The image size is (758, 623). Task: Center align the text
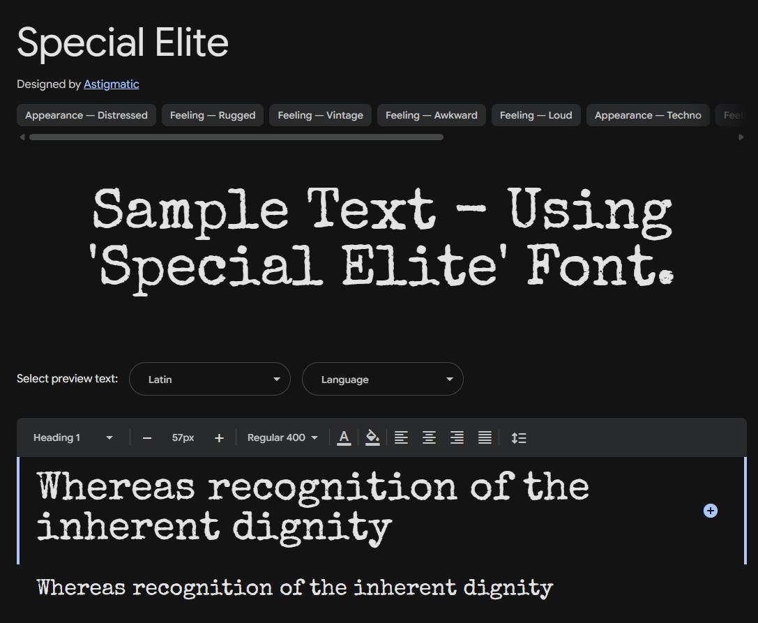click(x=430, y=437)
